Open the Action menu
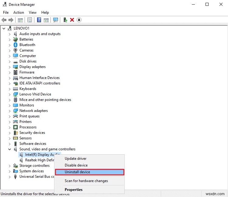This screenshot has width=228, height=197. (x=19, y=13)
